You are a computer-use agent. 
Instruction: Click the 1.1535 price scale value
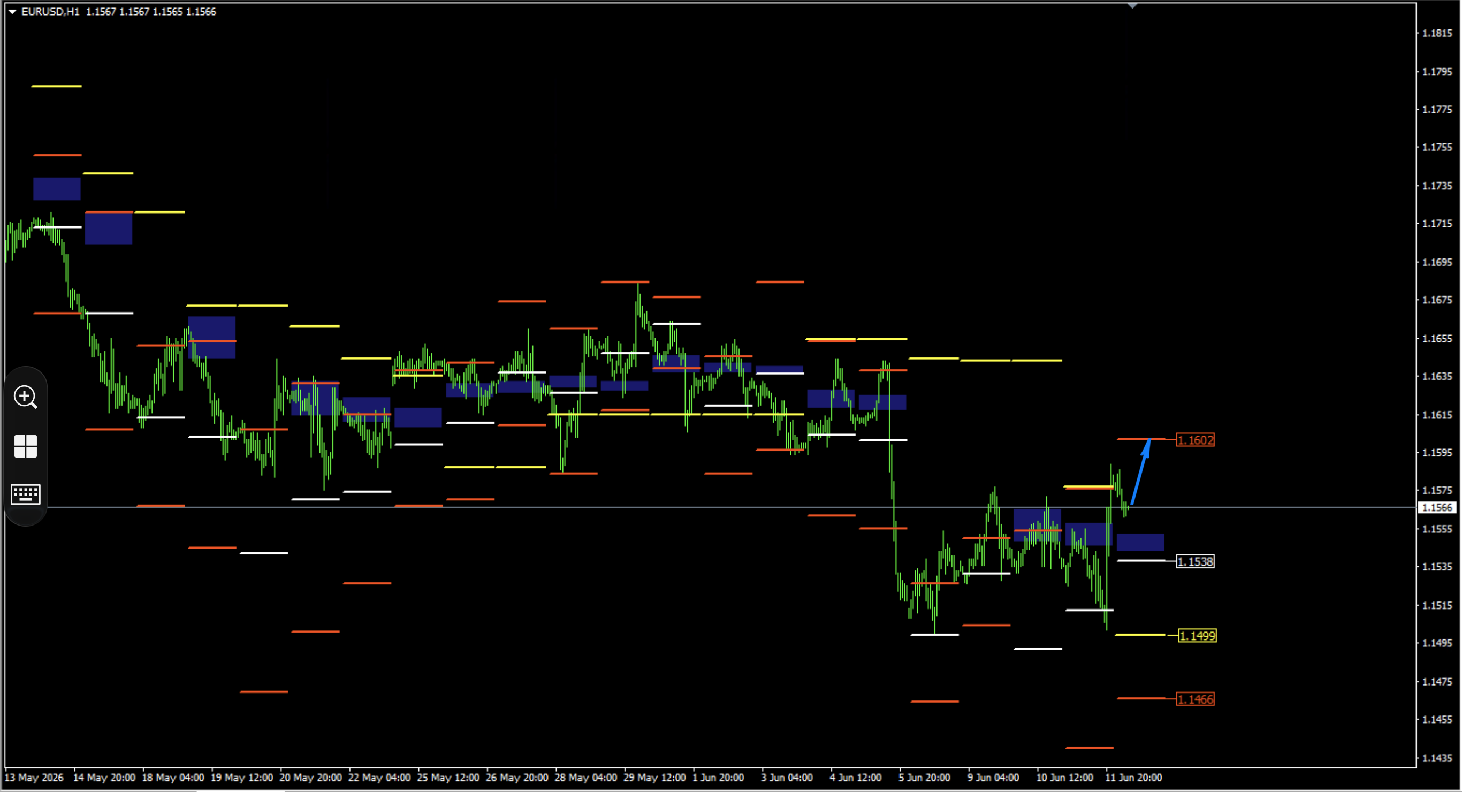click(x=1437, y=567)
